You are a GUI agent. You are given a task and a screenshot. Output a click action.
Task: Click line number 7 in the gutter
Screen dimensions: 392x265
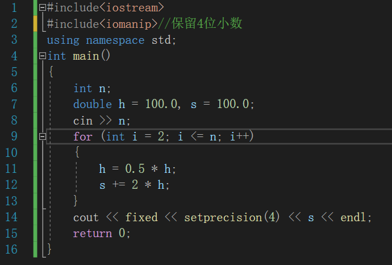pos(14,104)
